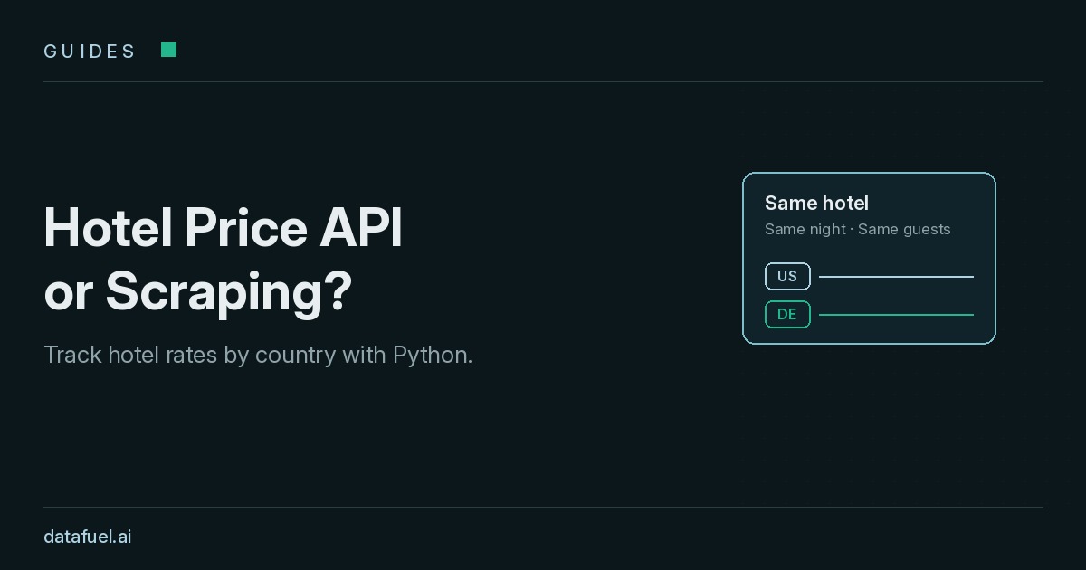Click the word 'Hotel' in the headline
The height and width of the screenshot is (570, 1086).
click(x=108, y=227)
